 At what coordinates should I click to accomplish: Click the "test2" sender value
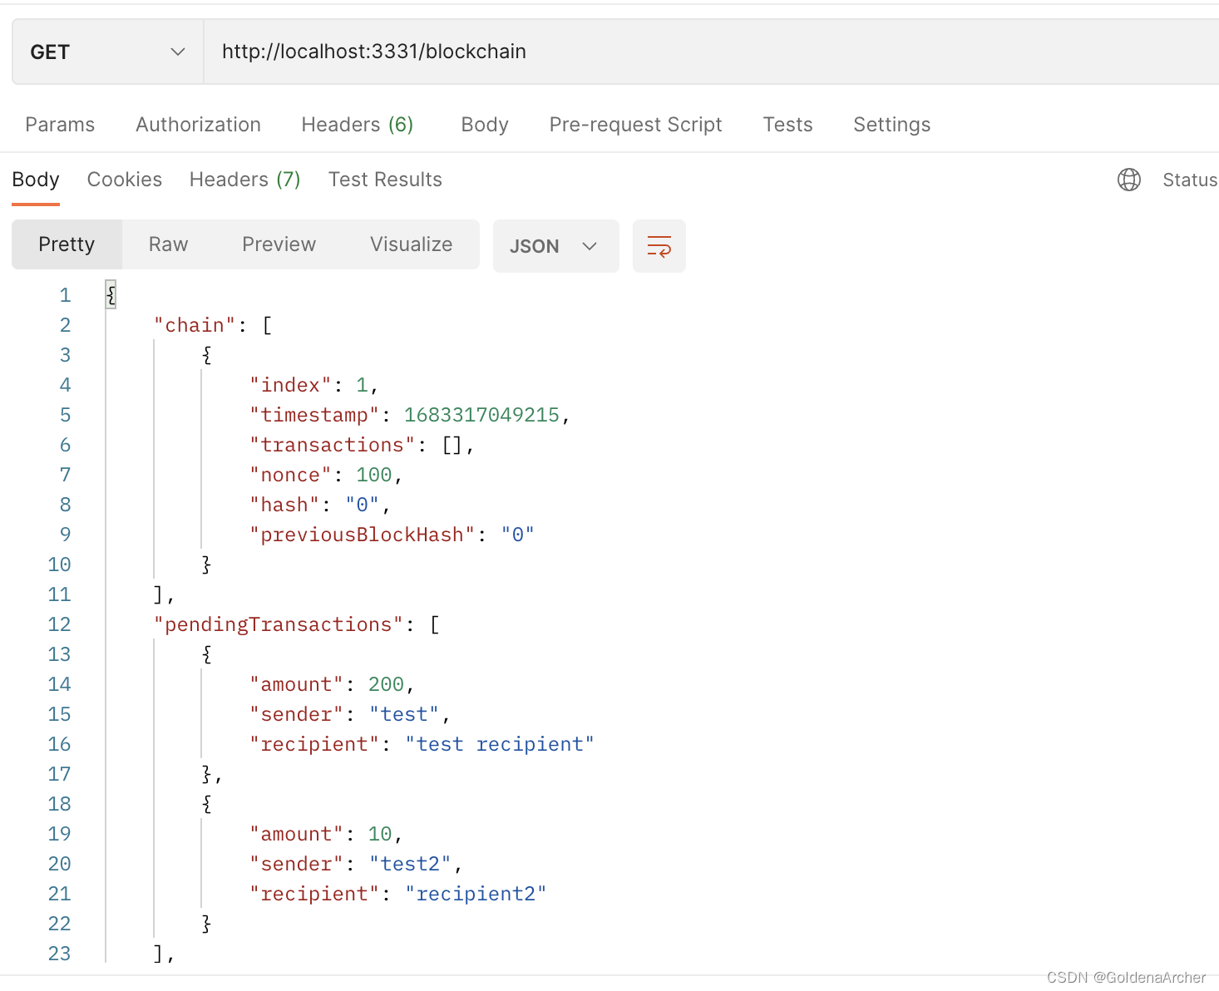point(410,864)
